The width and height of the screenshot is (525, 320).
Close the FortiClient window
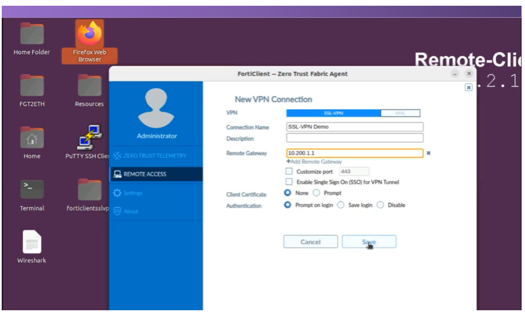tap(469, 73)
